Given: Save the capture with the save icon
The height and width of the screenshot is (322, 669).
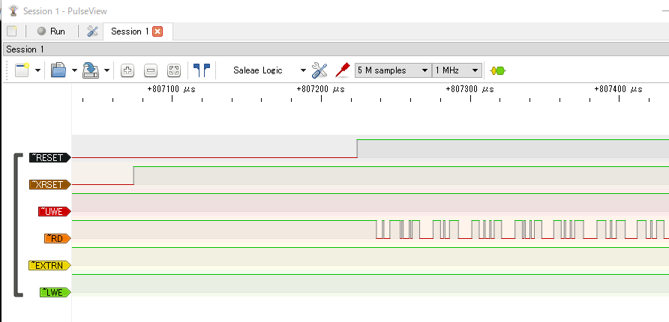Looking at the screenshot, I should 91,70.
